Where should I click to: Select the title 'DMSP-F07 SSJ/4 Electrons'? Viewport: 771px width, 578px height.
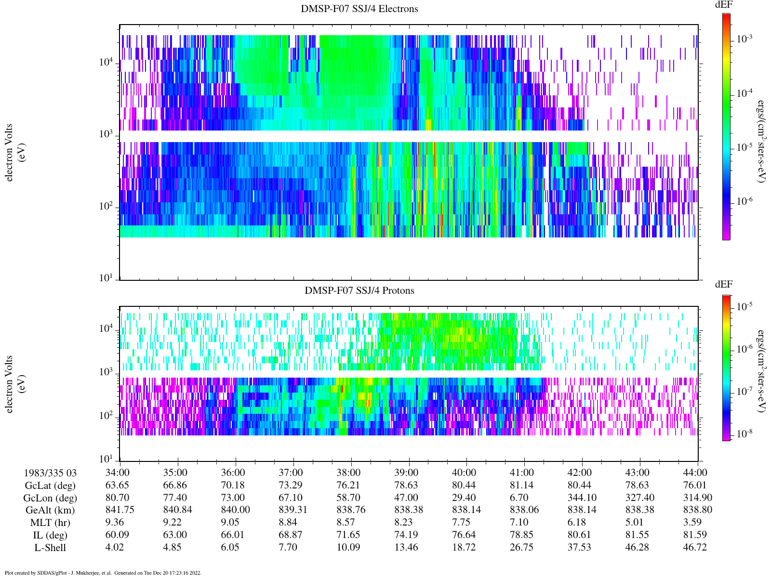pos(359,9)
